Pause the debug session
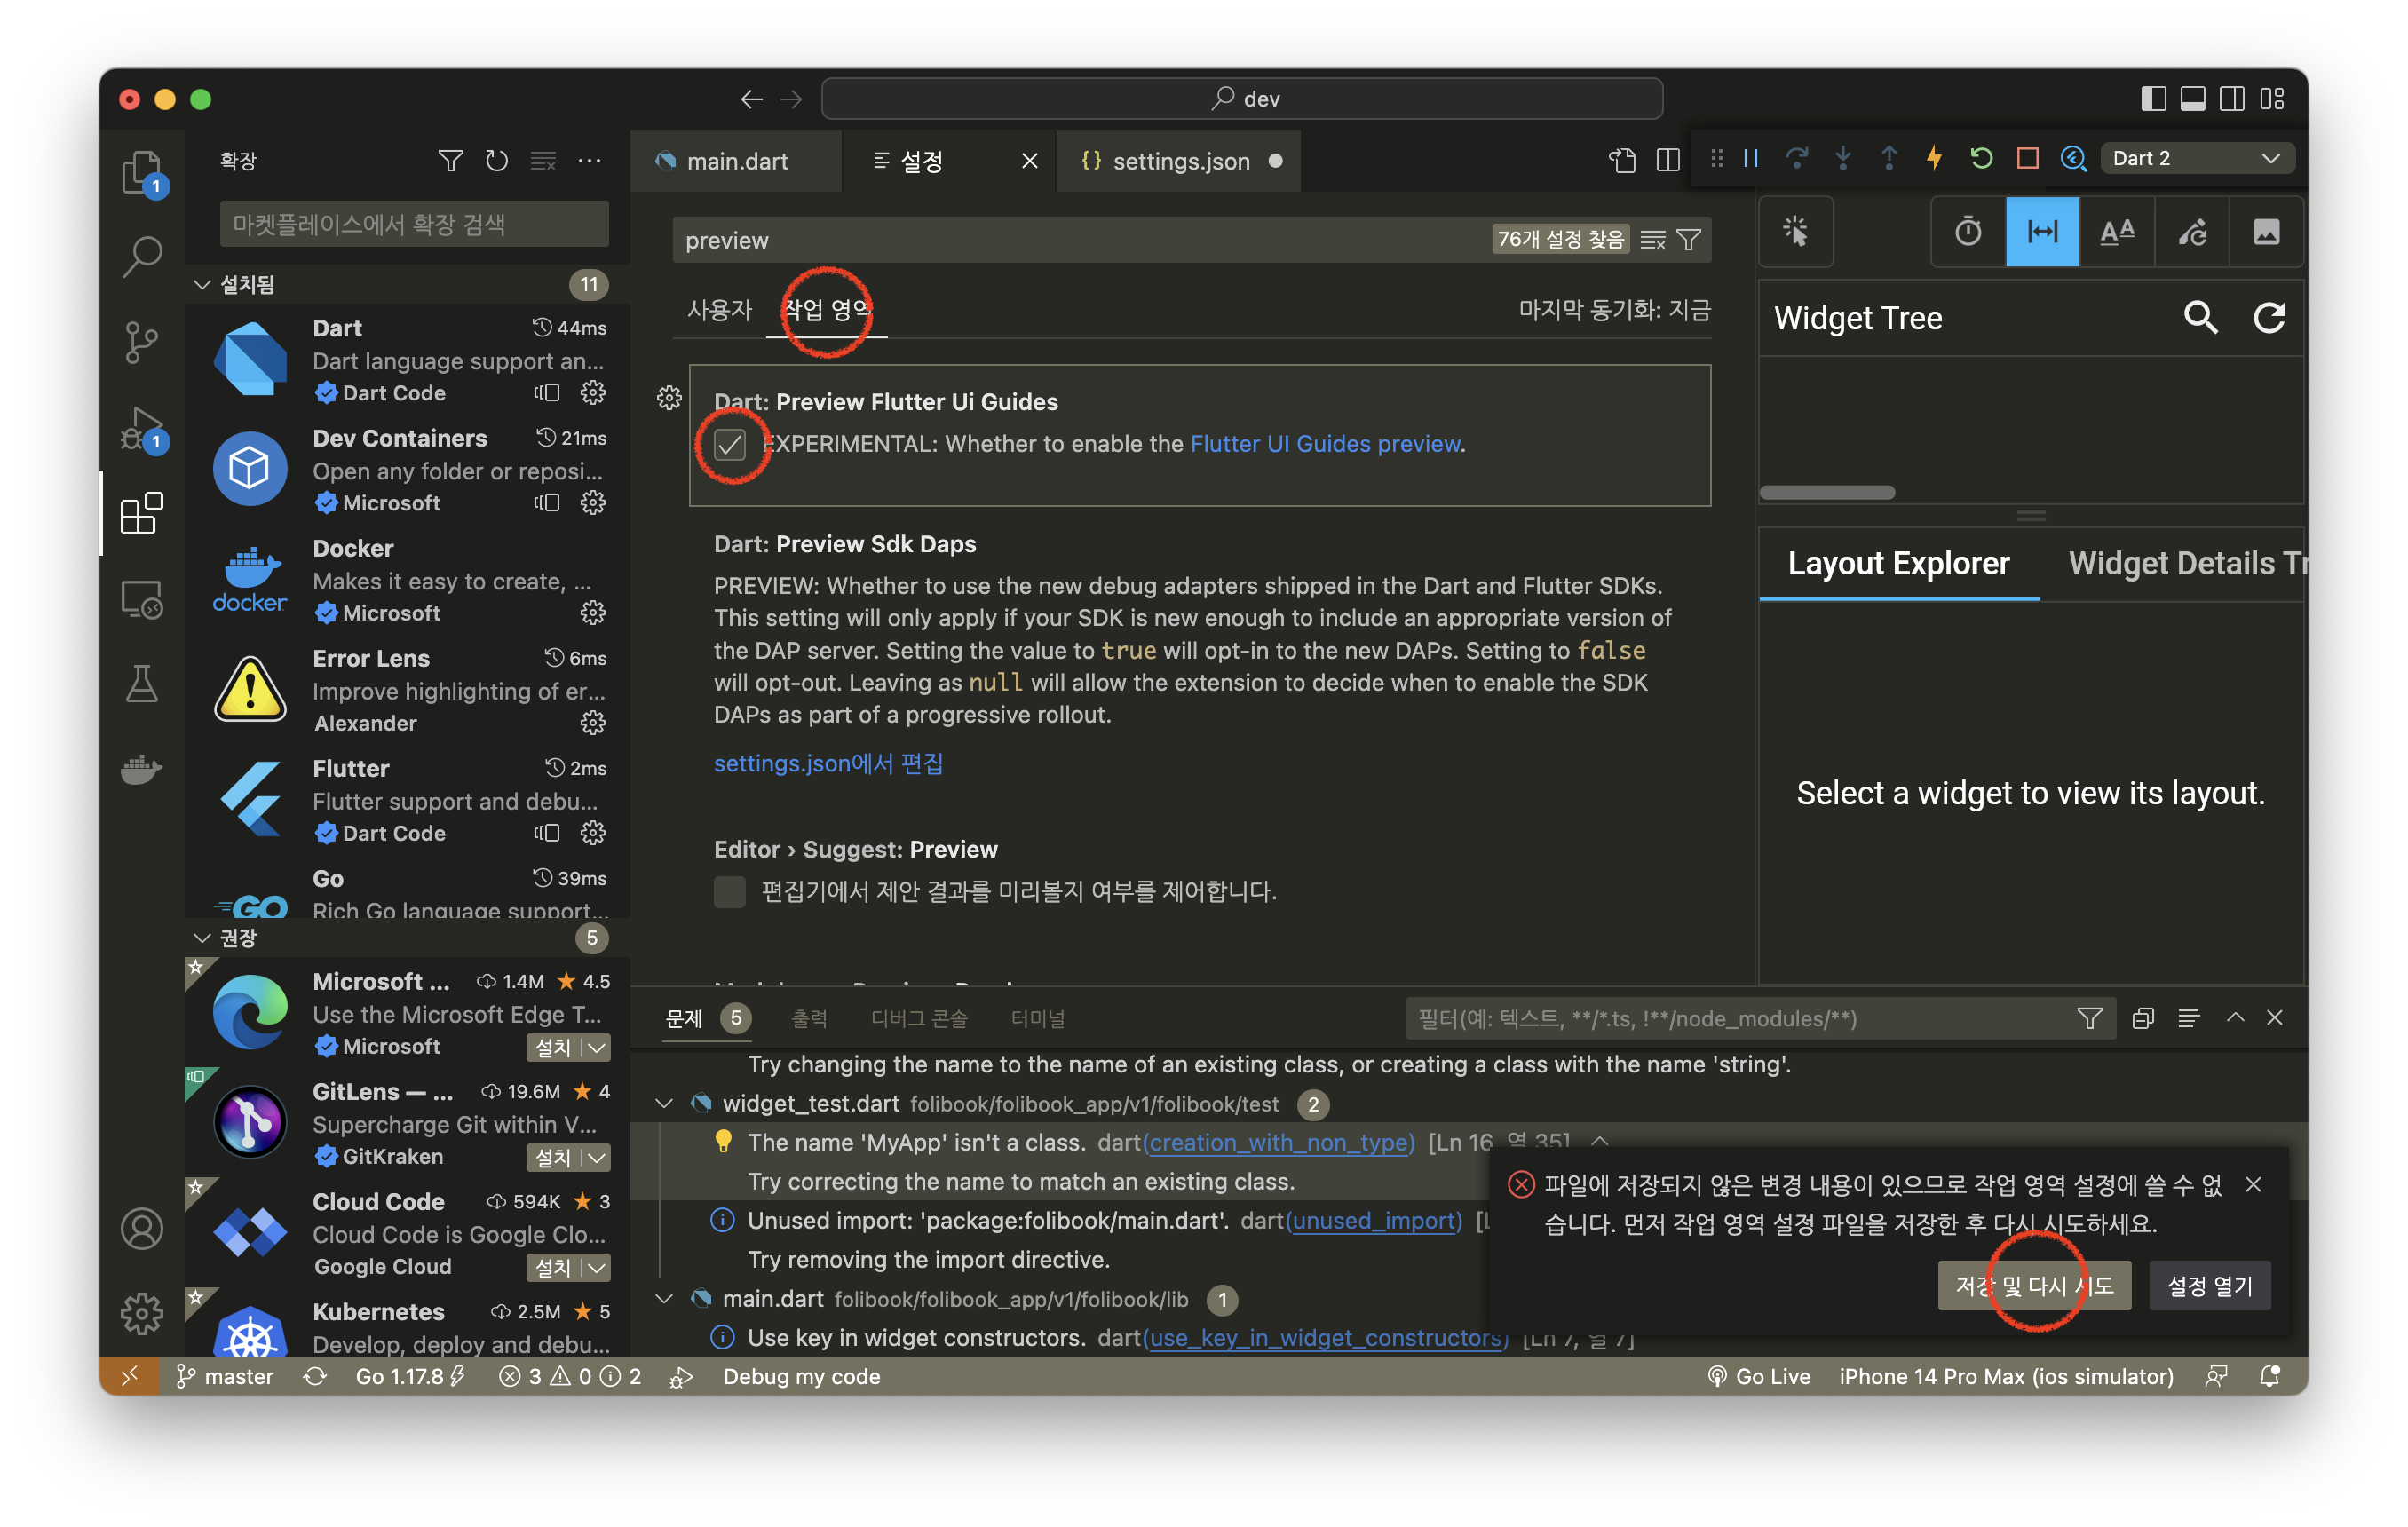The height and width of the screenshot is (1527, 2408). coord(1751,158)
